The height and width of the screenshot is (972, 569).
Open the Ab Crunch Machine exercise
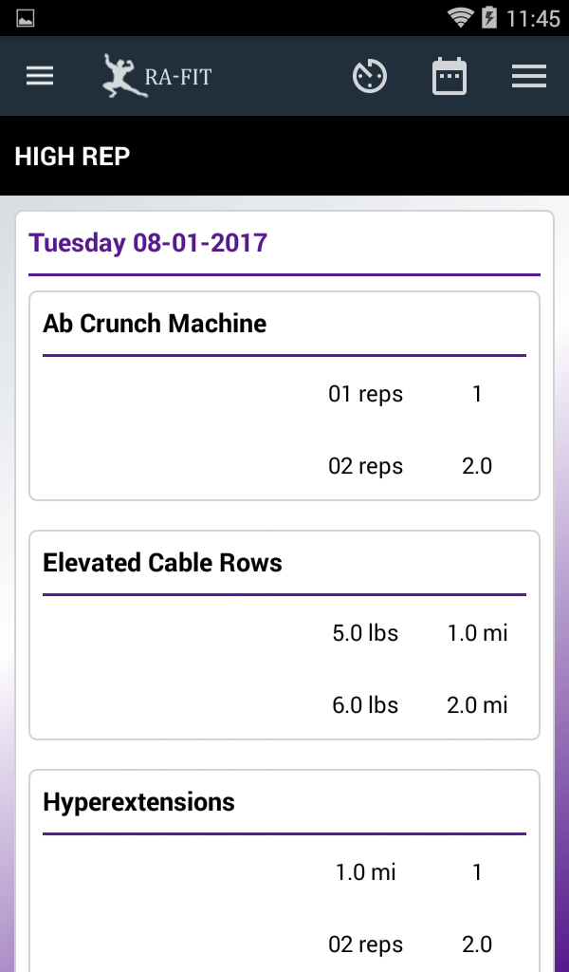[x=155, y=324]
